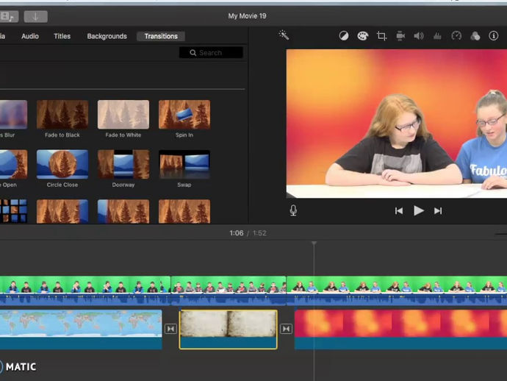Image resolution: width=507 pixels, height=381 pixels.
Task: Open the color balance tool
Action: 344,35
